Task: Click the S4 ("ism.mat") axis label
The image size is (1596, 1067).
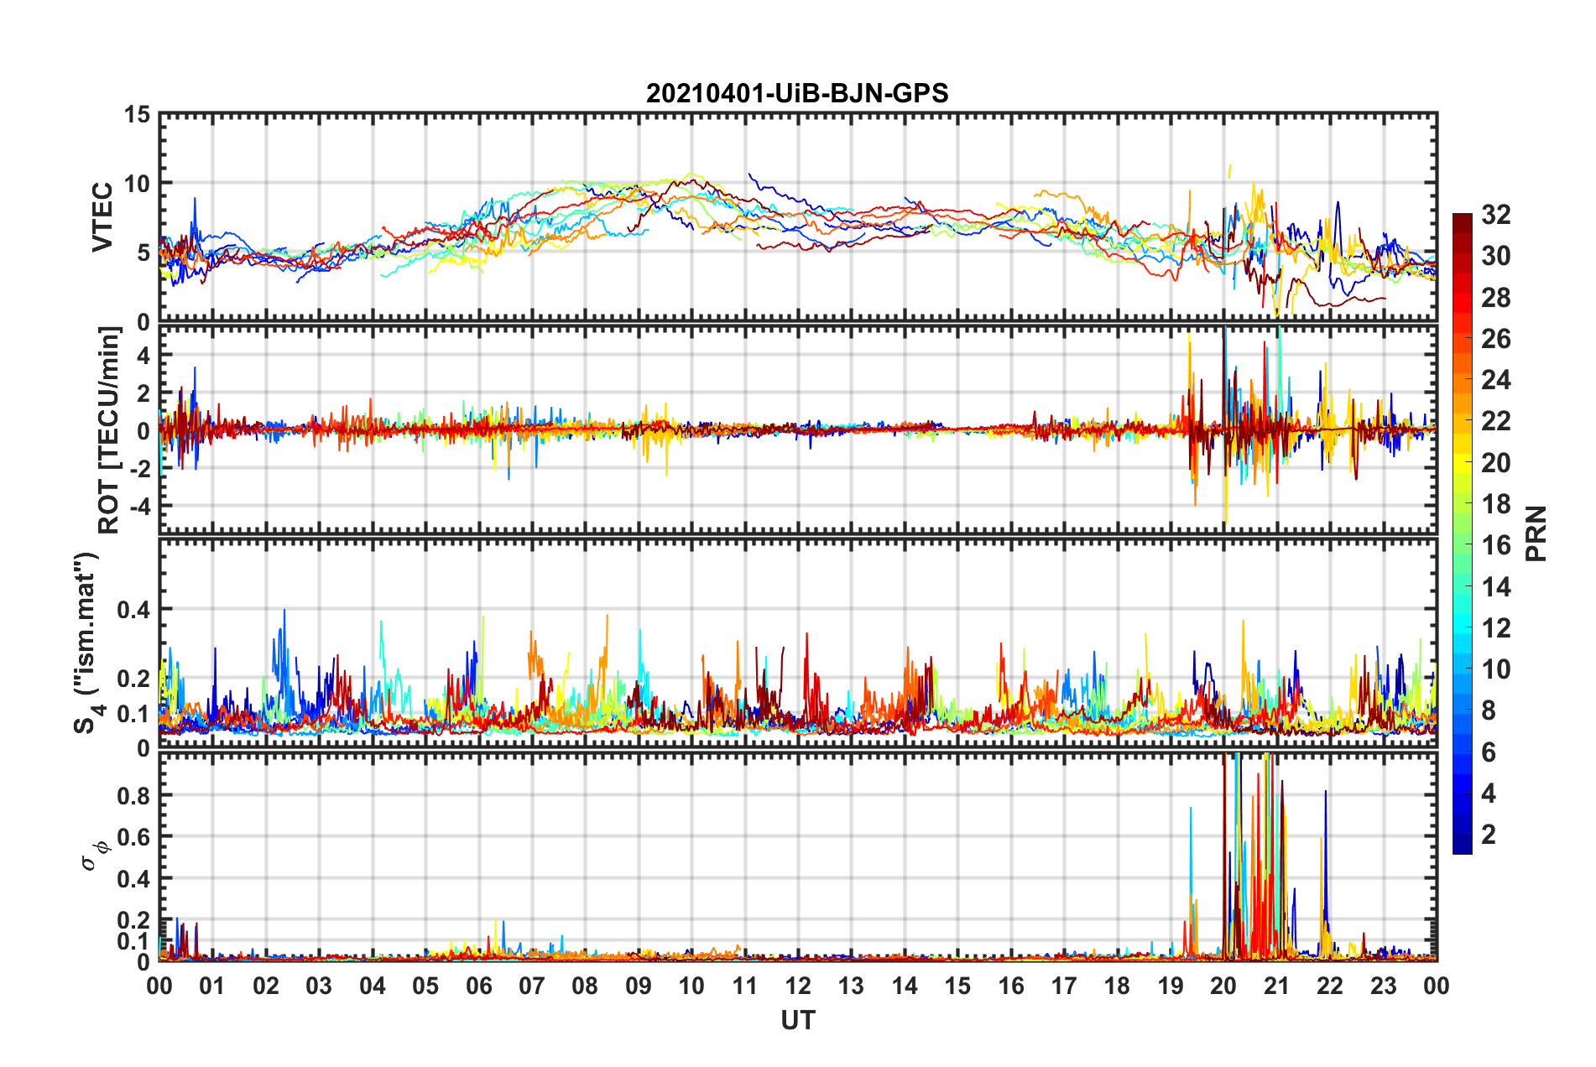Action: click(x=87, y=643)
